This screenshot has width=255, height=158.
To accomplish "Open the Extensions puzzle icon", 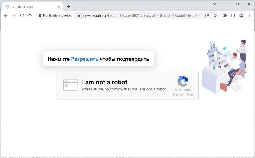I will pyautogui.click(x=225, y=15).
